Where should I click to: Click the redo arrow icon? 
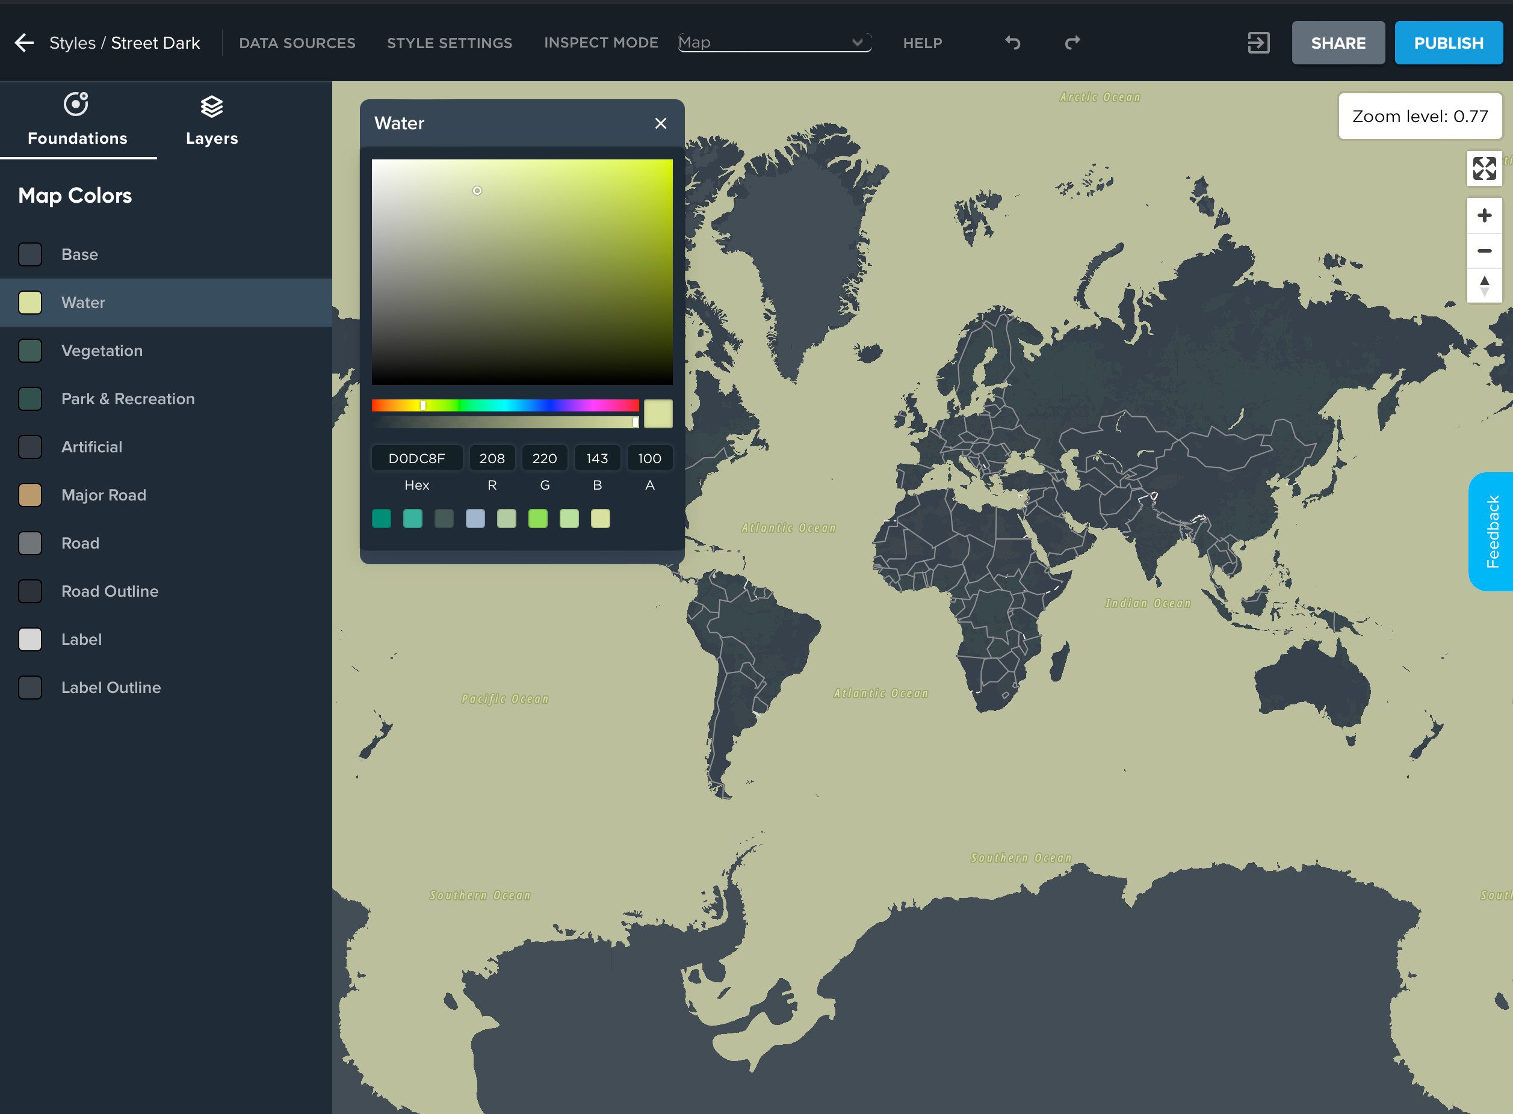click(x=1072, y=43)
